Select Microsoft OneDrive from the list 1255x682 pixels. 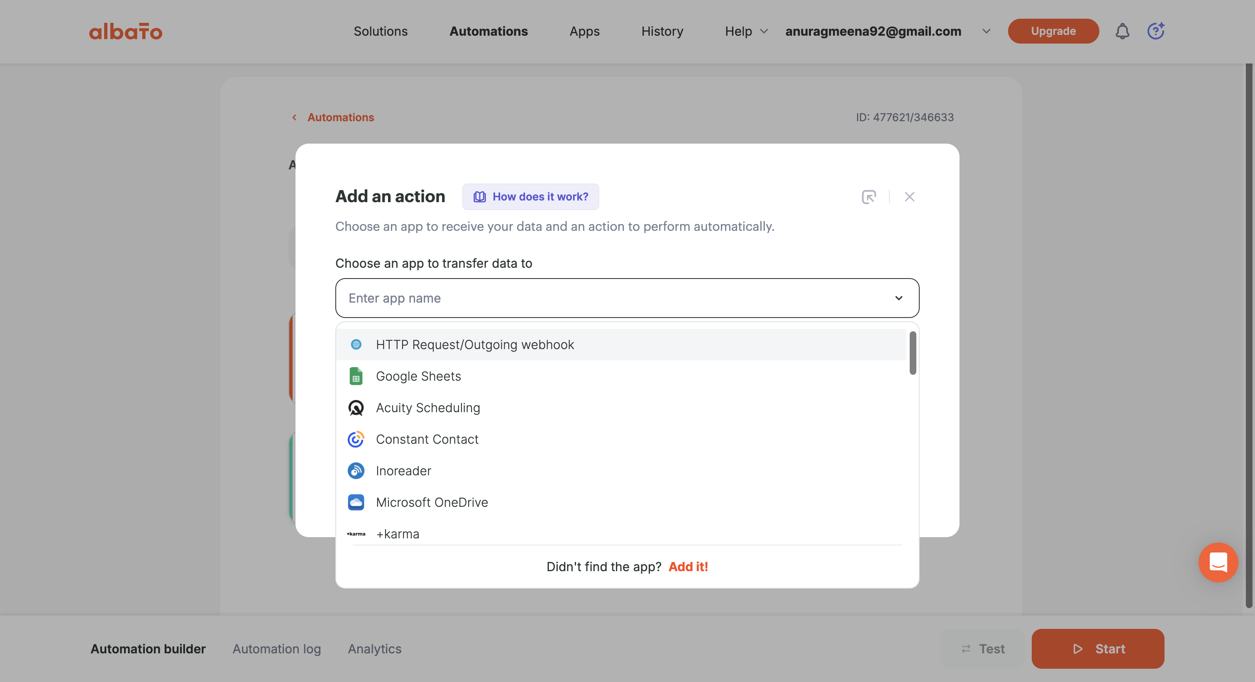point(621,502)
